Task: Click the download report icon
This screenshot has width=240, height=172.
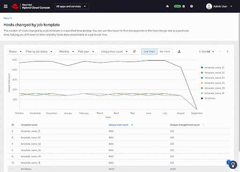Action: (x=179, y=52)
